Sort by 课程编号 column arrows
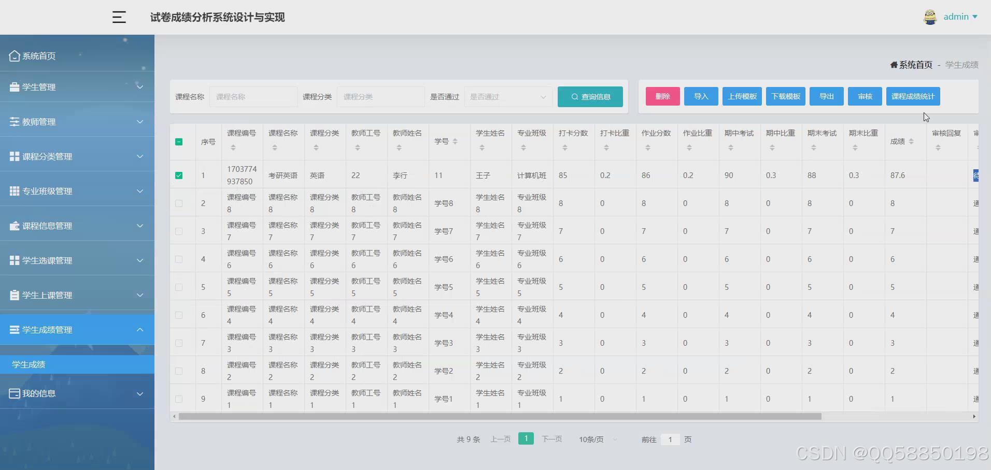Viewport: 991px width, 470px height. [x=233, y=148]
